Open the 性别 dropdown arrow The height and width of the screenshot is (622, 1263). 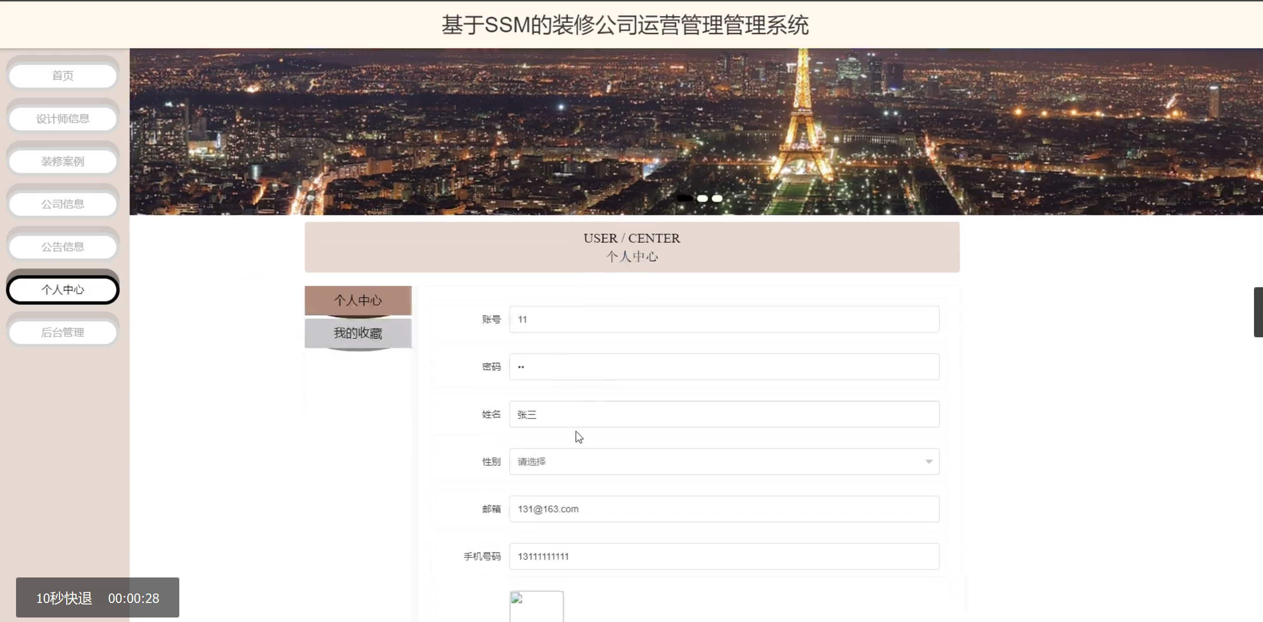(x=928, y=461)
